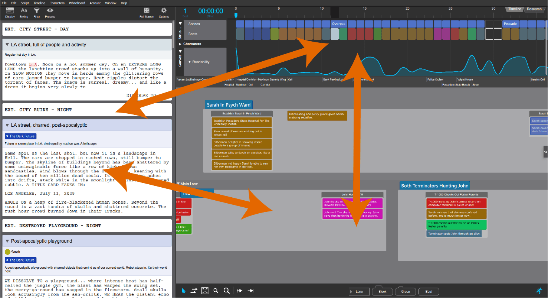Expand the Characters row

click(x=180, y=44)
